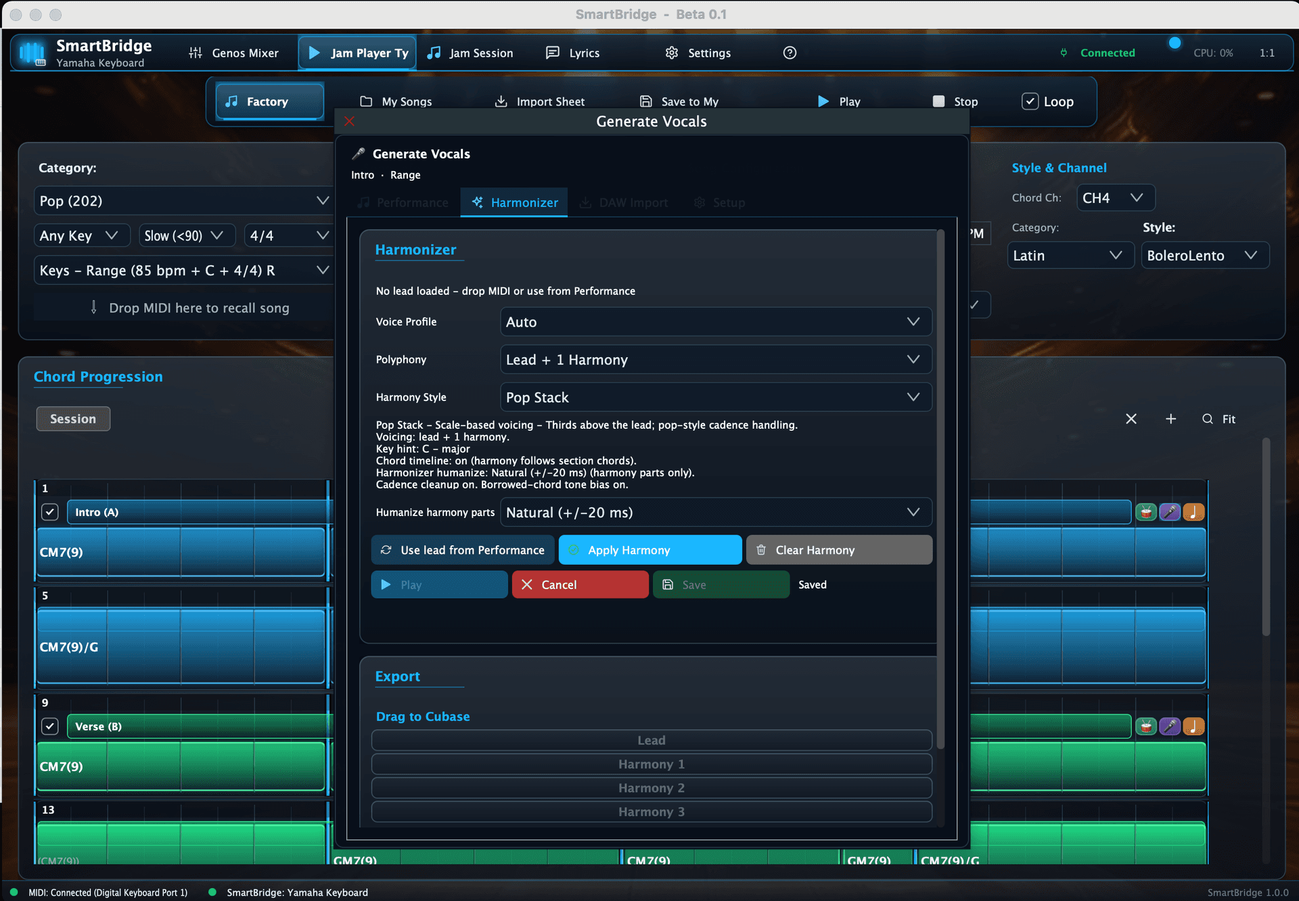
Task: Toggle the Verse (B) section checkbox
Action: pyautogui.click(x=49, y=726)
